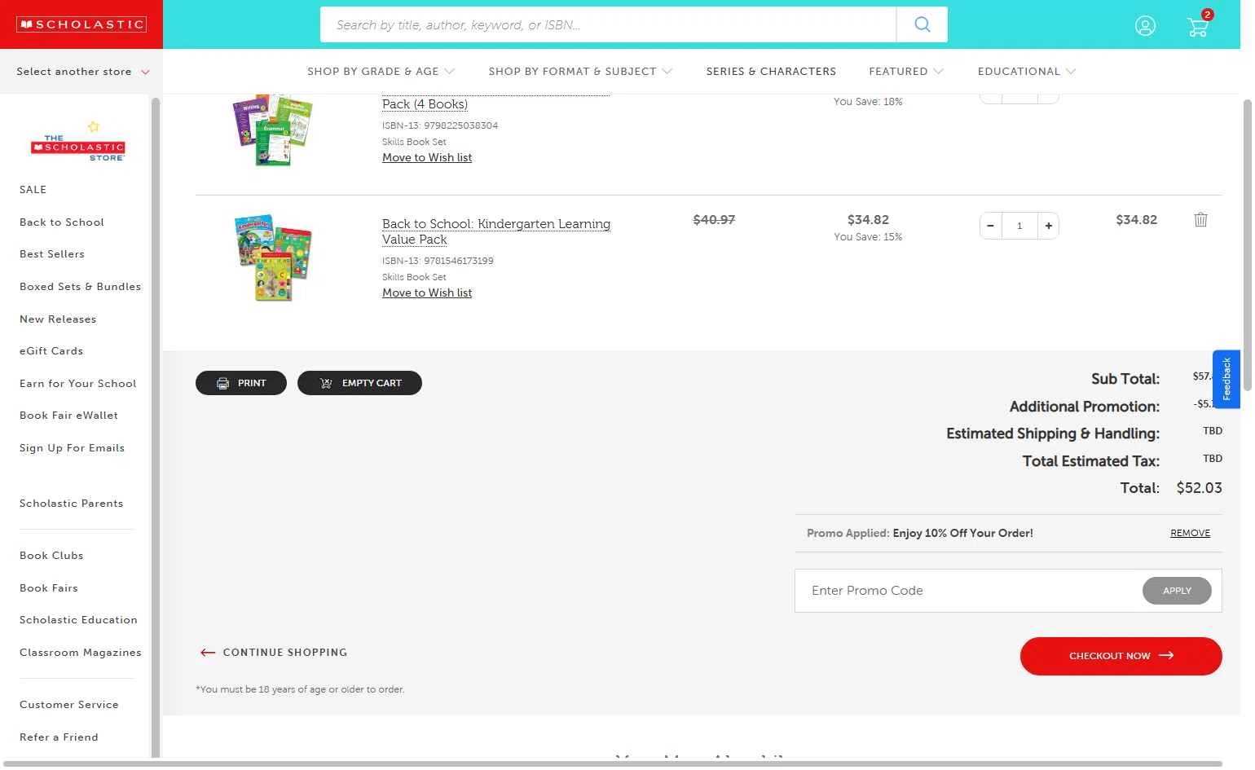This screenshot has width=1255, height=770.
Task: Open Refer a Friend link
Action: click(x=59, y=737)
